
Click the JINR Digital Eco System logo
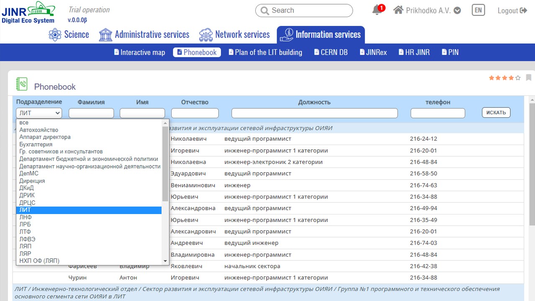(x=28, y=12)
